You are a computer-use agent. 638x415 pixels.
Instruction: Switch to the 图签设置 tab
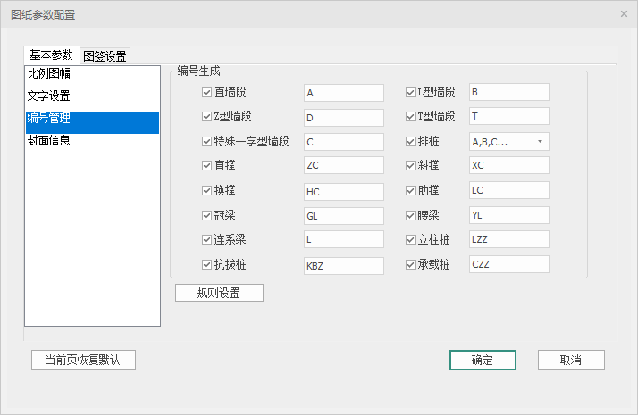[x=105, y=55]
